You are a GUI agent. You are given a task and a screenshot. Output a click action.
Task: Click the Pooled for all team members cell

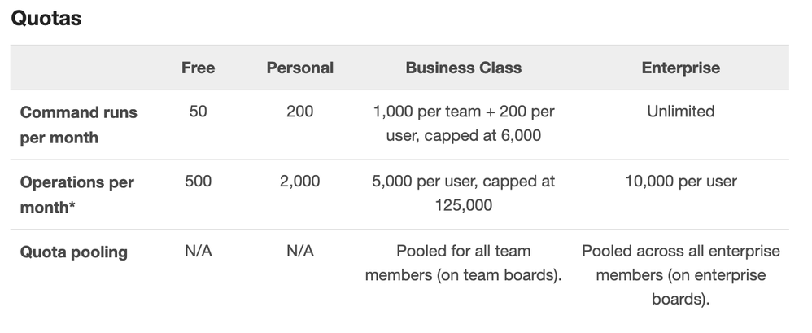(x=464, y=263)
